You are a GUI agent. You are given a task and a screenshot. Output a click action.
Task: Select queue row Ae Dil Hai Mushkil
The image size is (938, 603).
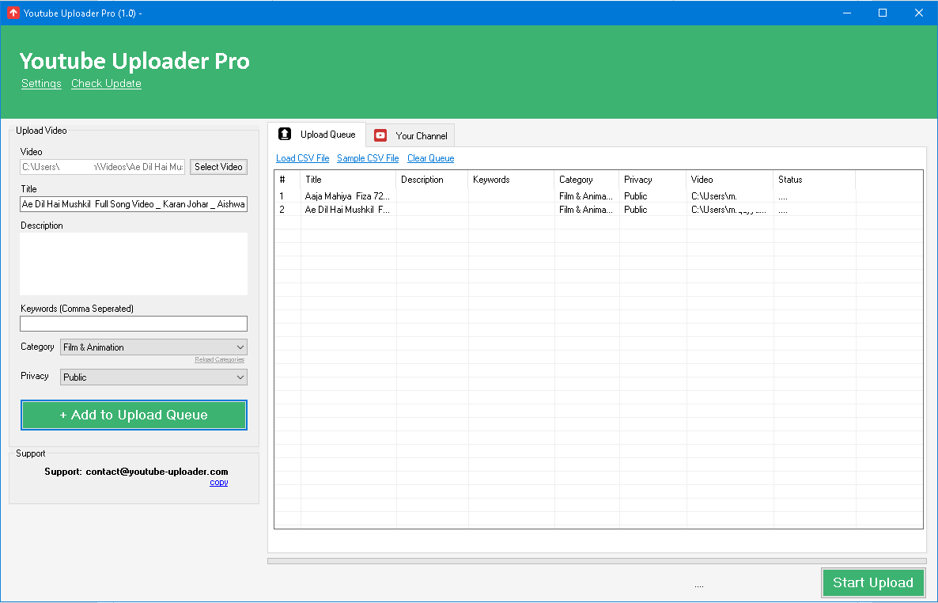coord(598,210)
